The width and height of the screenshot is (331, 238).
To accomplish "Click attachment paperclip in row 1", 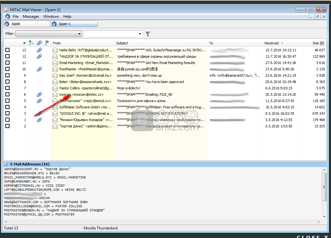I will pyautogui.click(x=39, y=120).
